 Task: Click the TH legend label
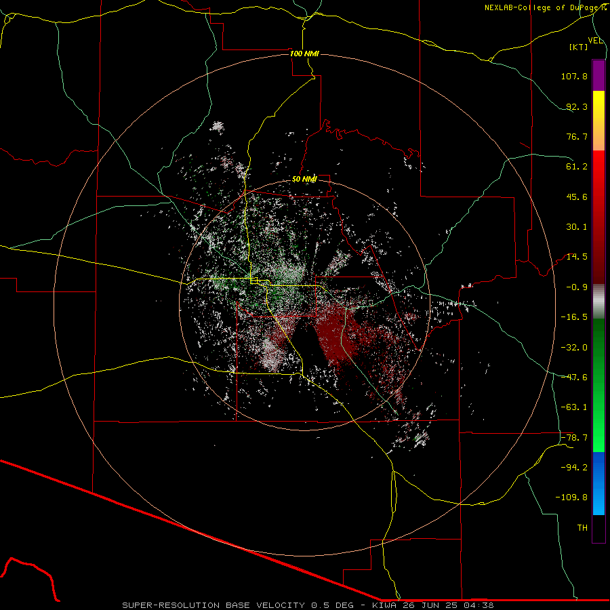click(582, 528)
